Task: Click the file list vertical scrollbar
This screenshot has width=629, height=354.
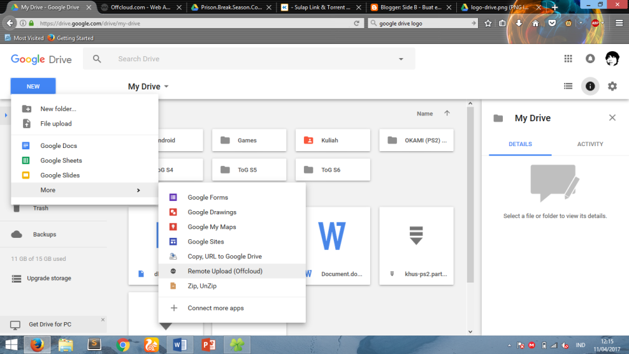Action: tap(470, 195)
